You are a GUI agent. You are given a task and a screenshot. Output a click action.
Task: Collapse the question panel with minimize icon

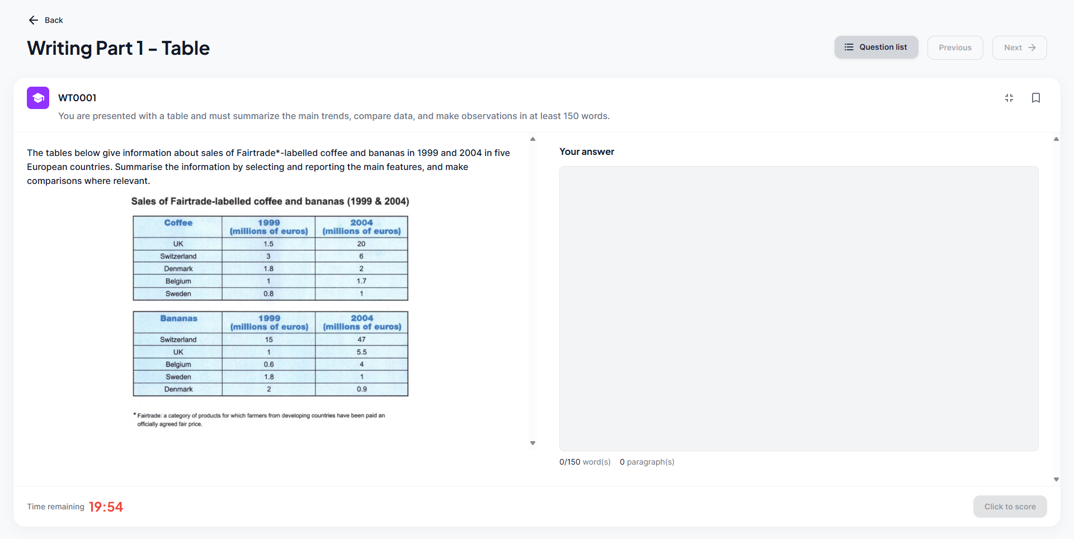[x=1009, y=98]
